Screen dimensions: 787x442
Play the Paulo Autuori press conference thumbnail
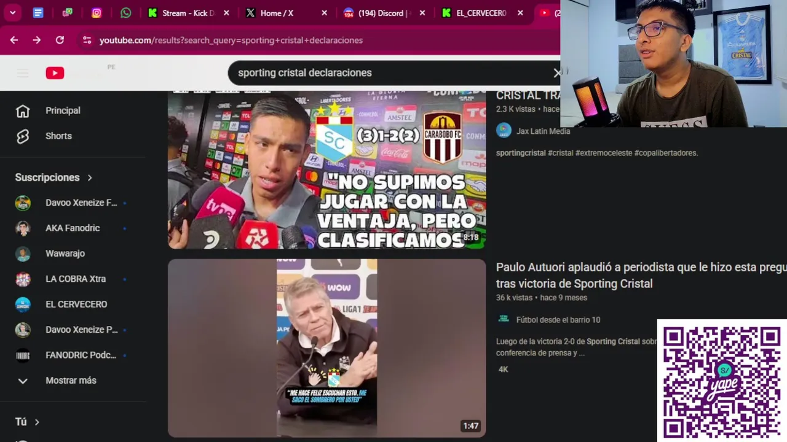pyautogui.click(x=326, y=348)
